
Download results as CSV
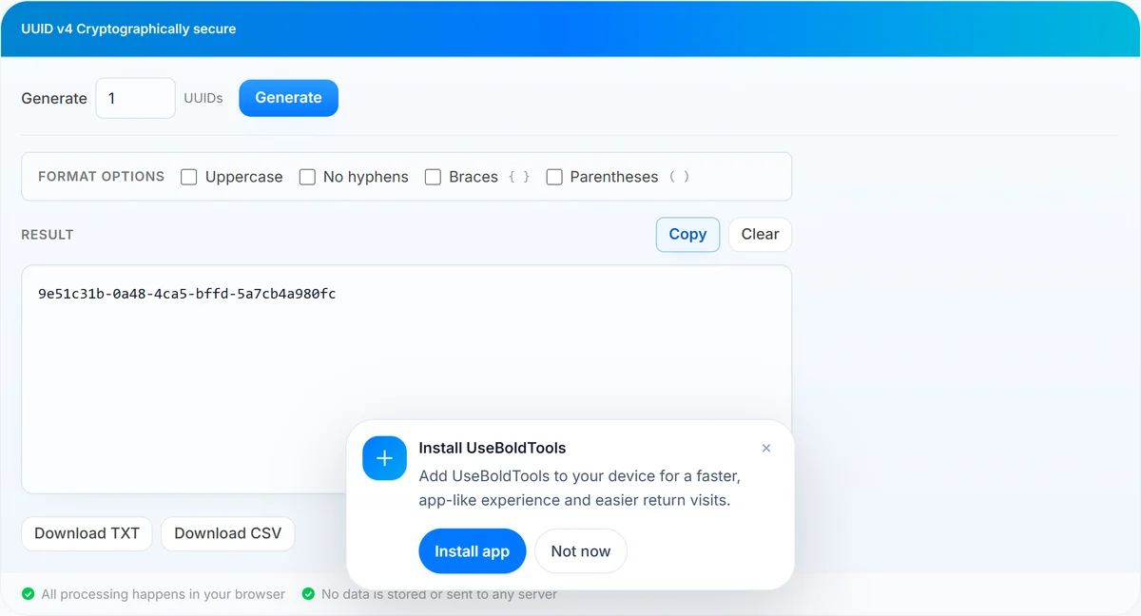[228, 533]
